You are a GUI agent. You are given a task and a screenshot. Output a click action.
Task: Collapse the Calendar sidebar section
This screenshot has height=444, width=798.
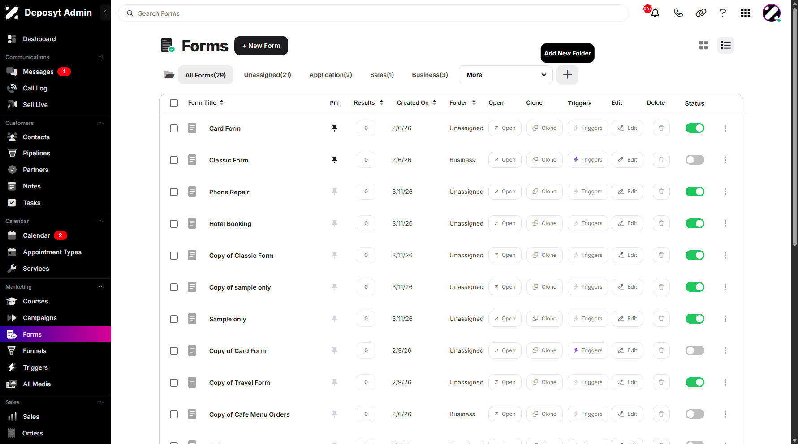click(x=100, y=221)
